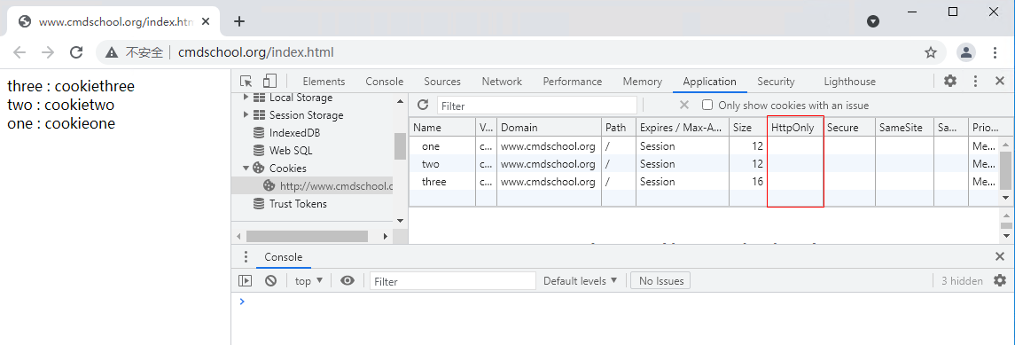
Task: Click the No Issues button
Action: [x=661, y=281]
